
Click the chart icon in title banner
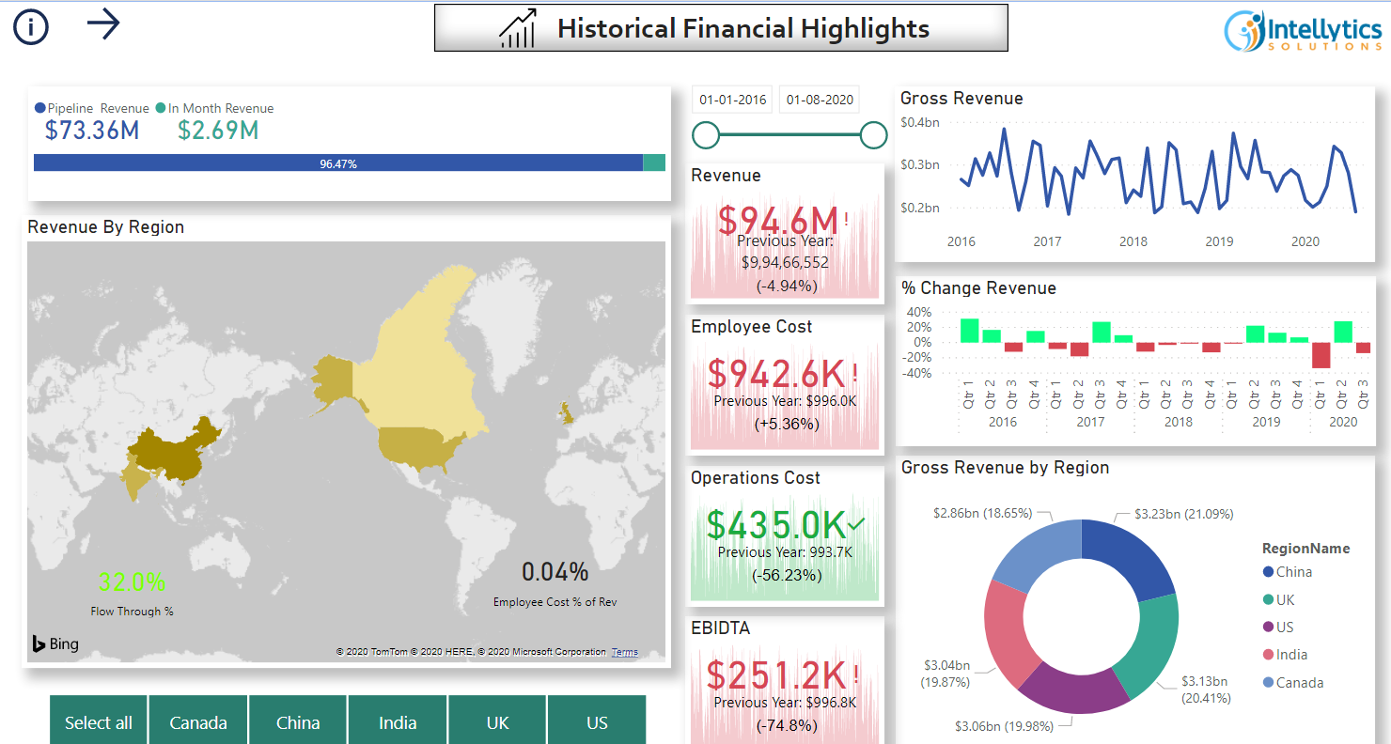tap(518, 28)
